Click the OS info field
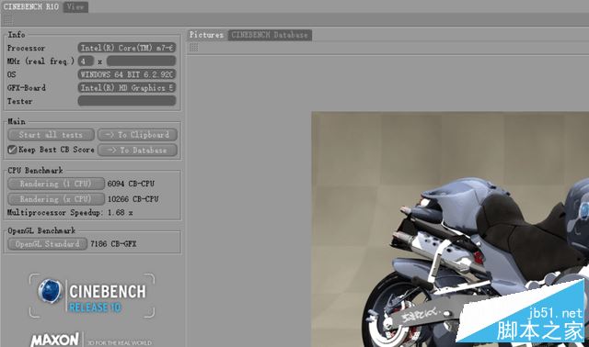This screenshot has width=589, height=347. (127, 74)
